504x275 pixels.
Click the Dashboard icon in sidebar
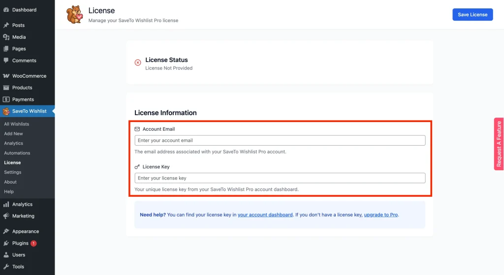coord(6,10)
